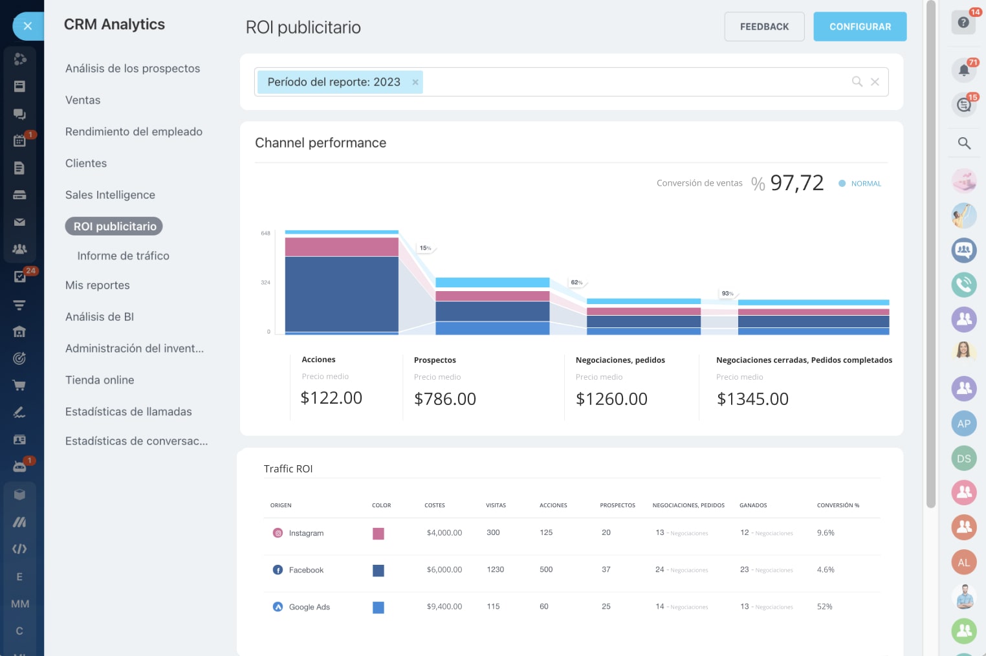986x656 pixels.
Task: Open Informe de tráfico submenu item
Action: coord(123,256)
